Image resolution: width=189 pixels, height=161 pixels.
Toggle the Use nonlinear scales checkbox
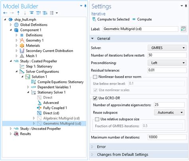95,90
